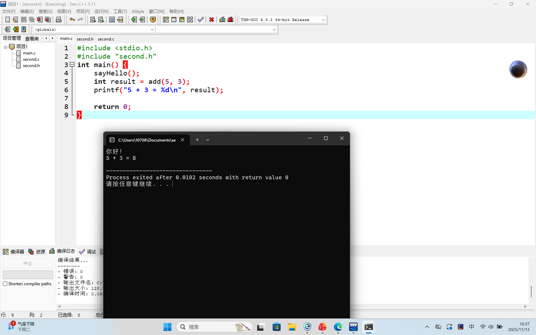The height and width of the screenshot is (335, 536).
Task: Create a new source file from toolbar
Action: point(7,20)
